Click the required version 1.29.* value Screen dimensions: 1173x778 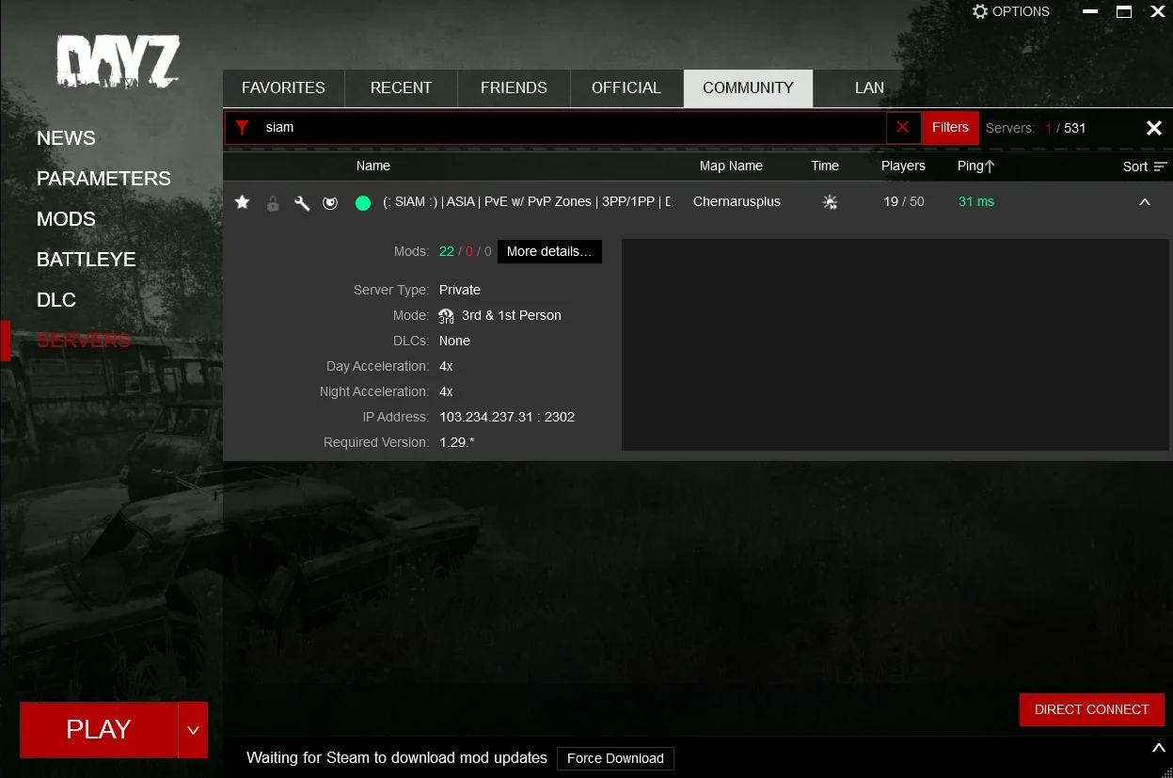pos(456,442)
